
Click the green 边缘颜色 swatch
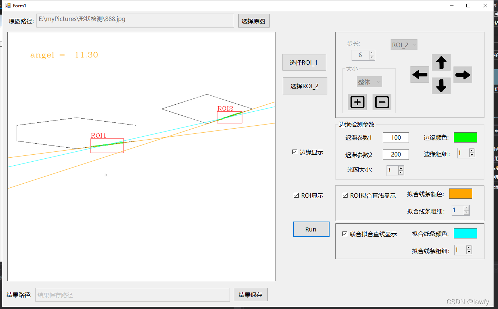point(465,137)
